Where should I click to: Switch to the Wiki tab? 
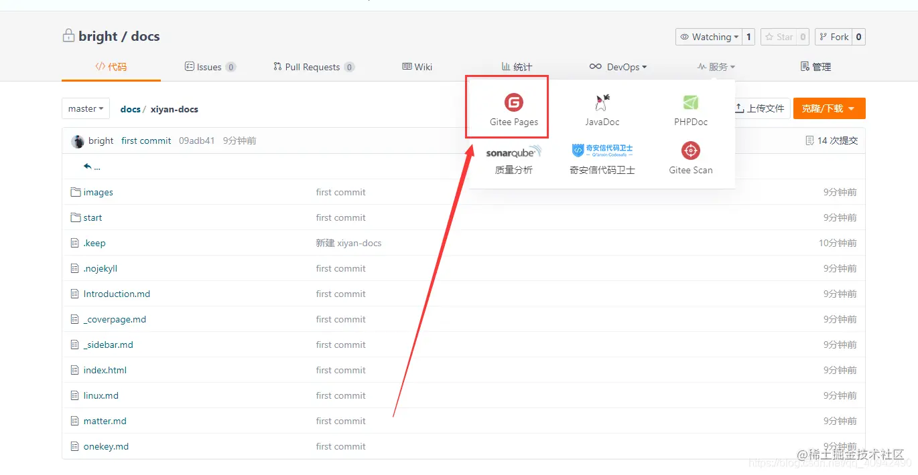click(417, 67)
